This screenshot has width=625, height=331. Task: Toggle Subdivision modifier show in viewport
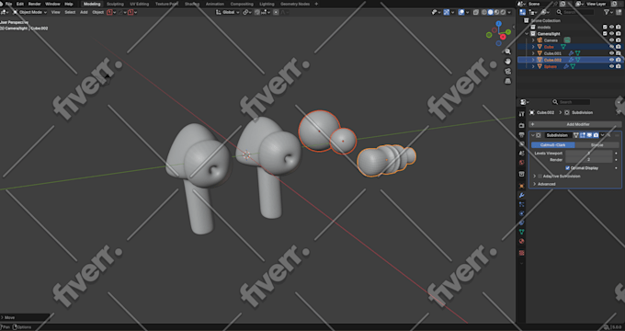click(x=589, y=135)
